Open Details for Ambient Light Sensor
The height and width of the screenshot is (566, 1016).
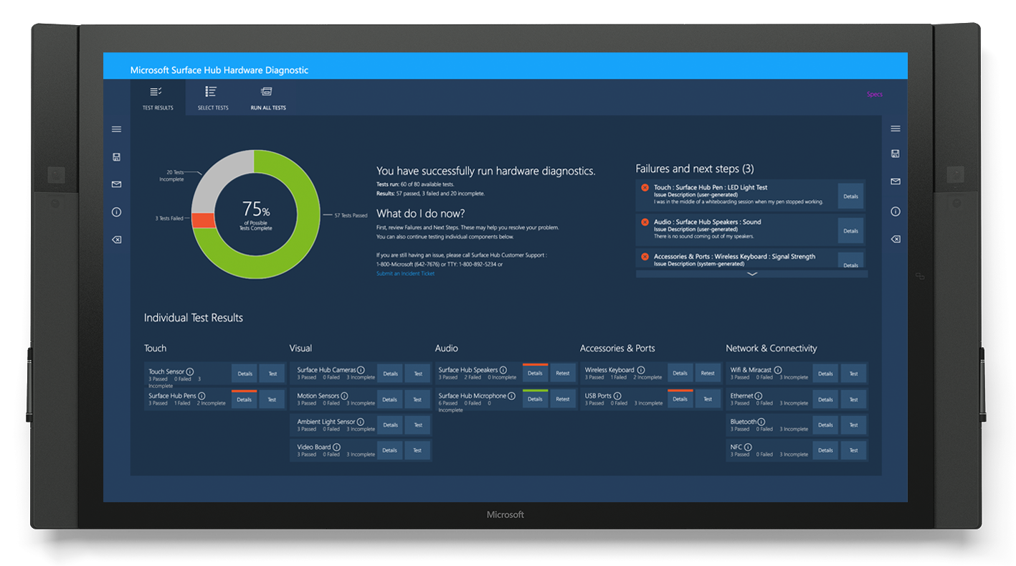coord(390,425)
